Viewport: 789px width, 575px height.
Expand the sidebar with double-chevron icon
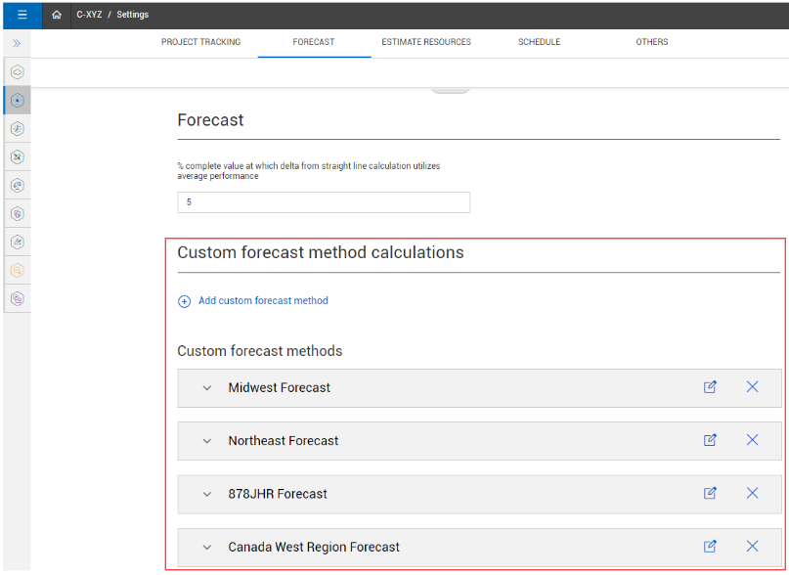17,43
